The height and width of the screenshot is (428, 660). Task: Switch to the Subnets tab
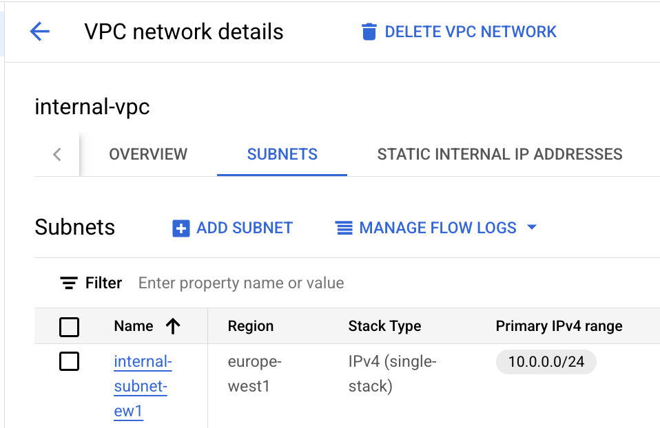click(282, 154)
